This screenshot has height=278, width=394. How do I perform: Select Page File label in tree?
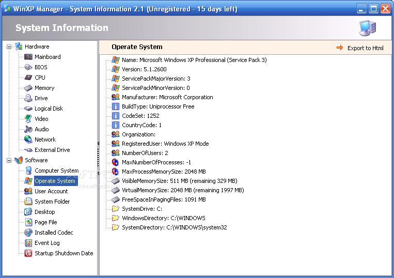(46, 222)
